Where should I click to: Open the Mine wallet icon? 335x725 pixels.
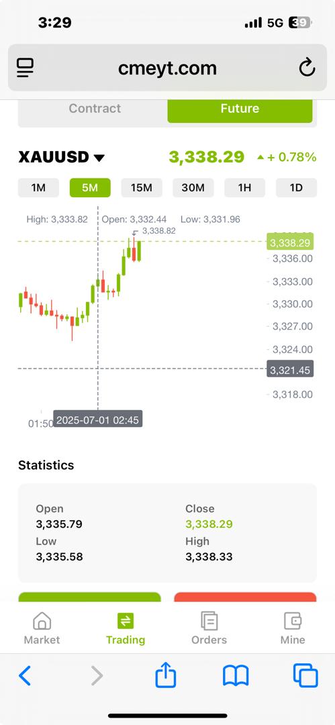click(x=293, y=621)
